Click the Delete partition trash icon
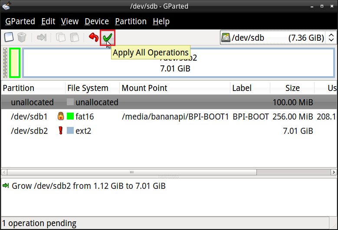Viewport: 338px width, 230px height. click(22, 38)
